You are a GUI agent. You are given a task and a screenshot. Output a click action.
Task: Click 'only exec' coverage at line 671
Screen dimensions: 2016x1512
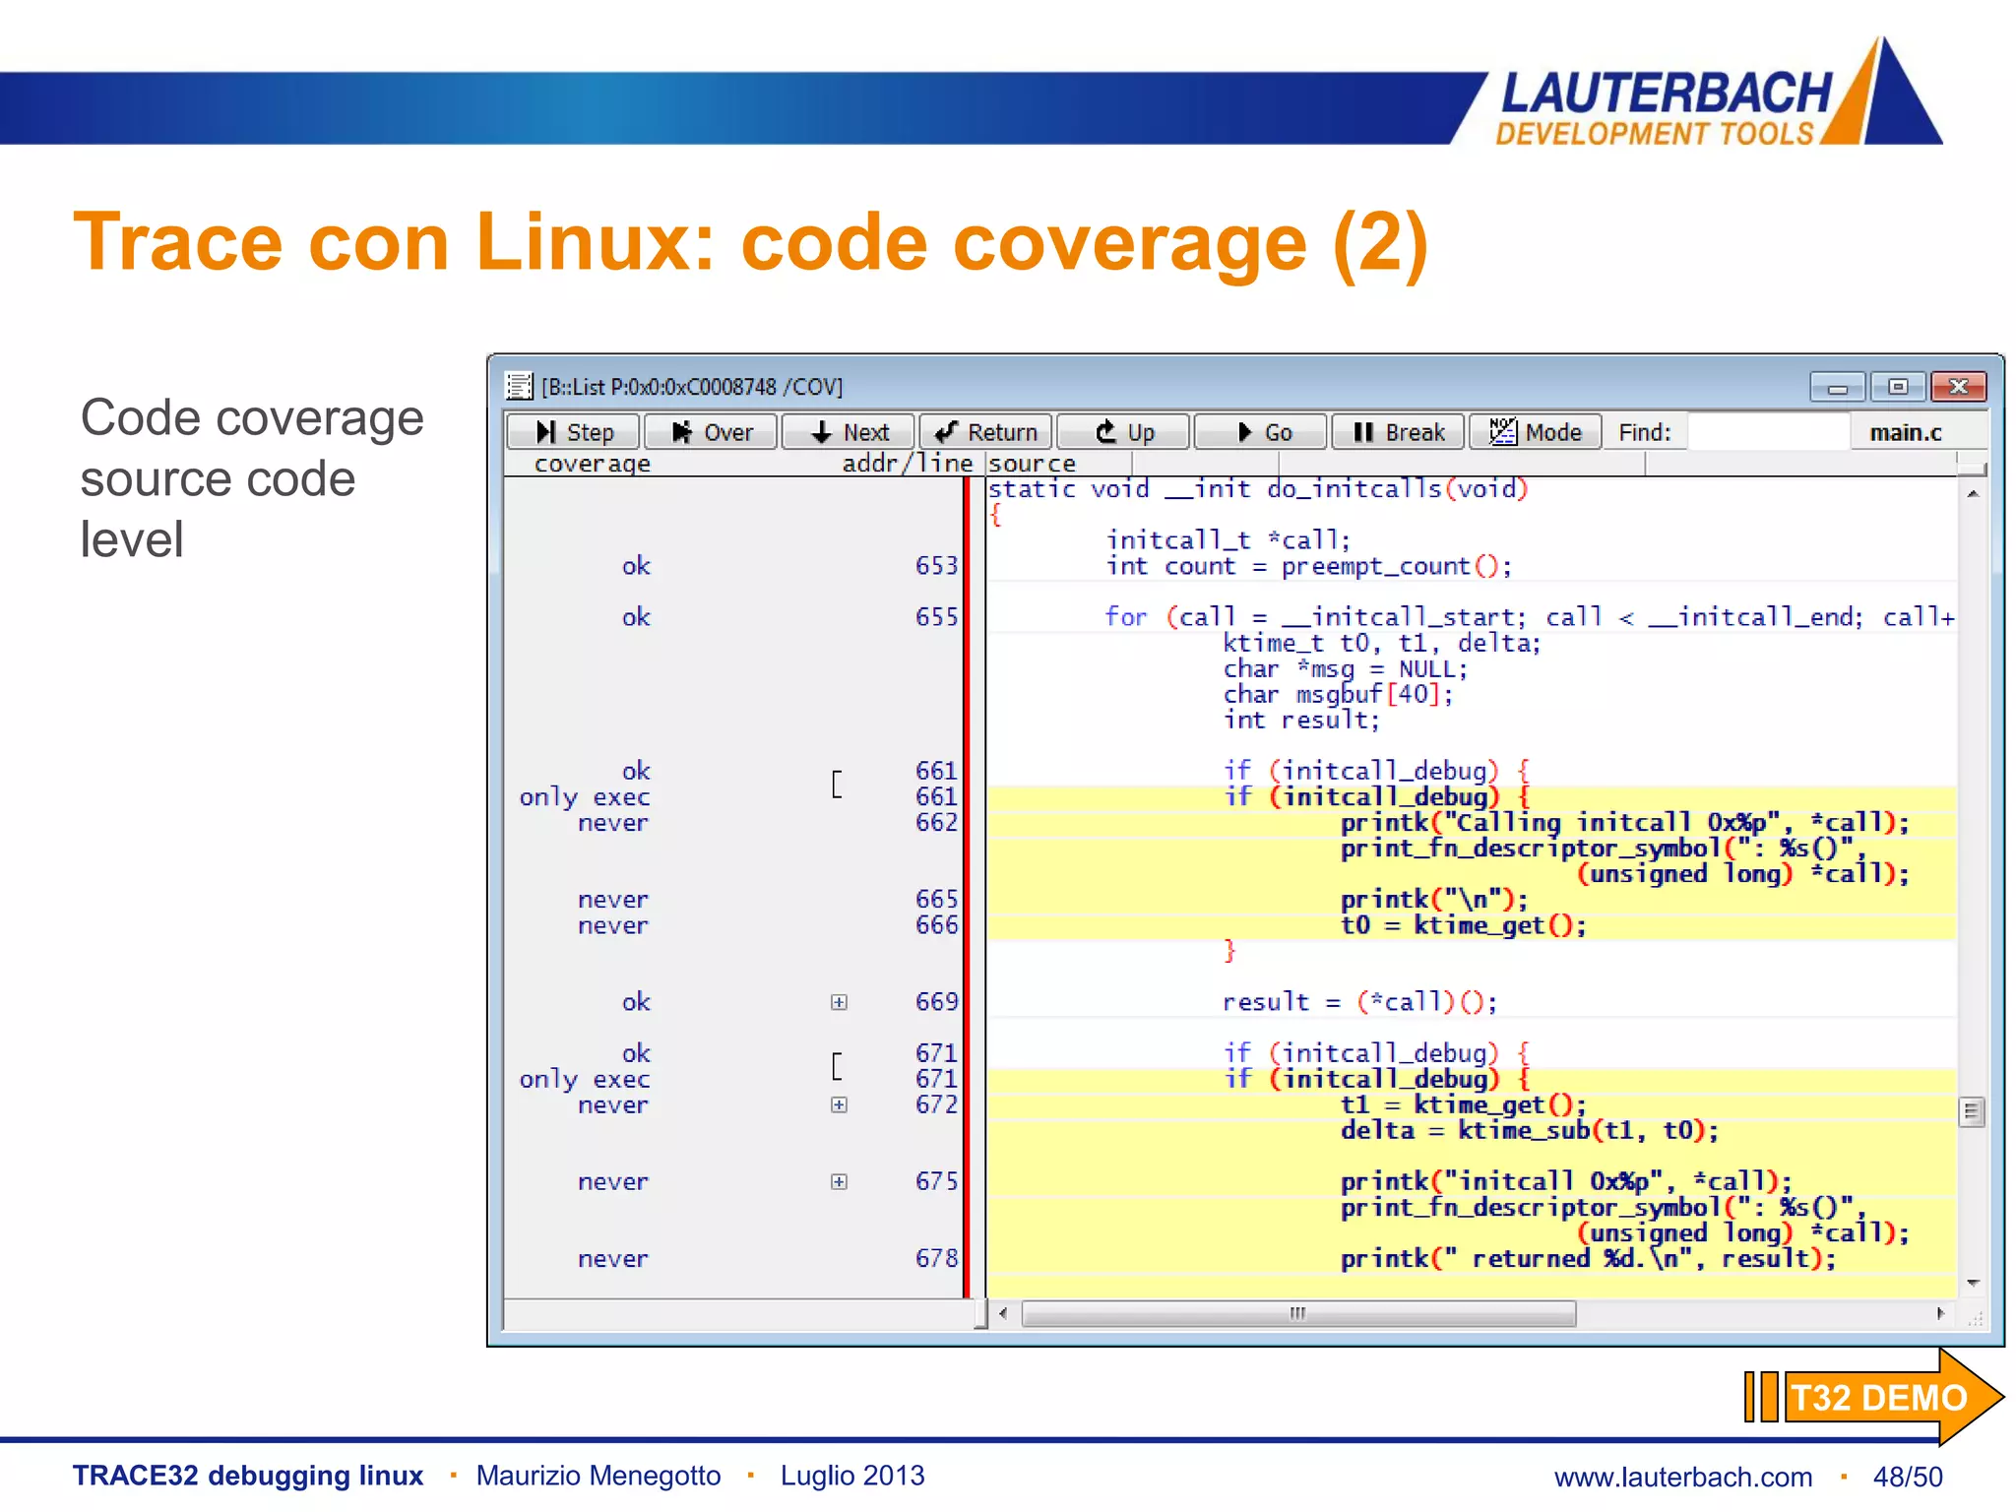[585, 1080]
